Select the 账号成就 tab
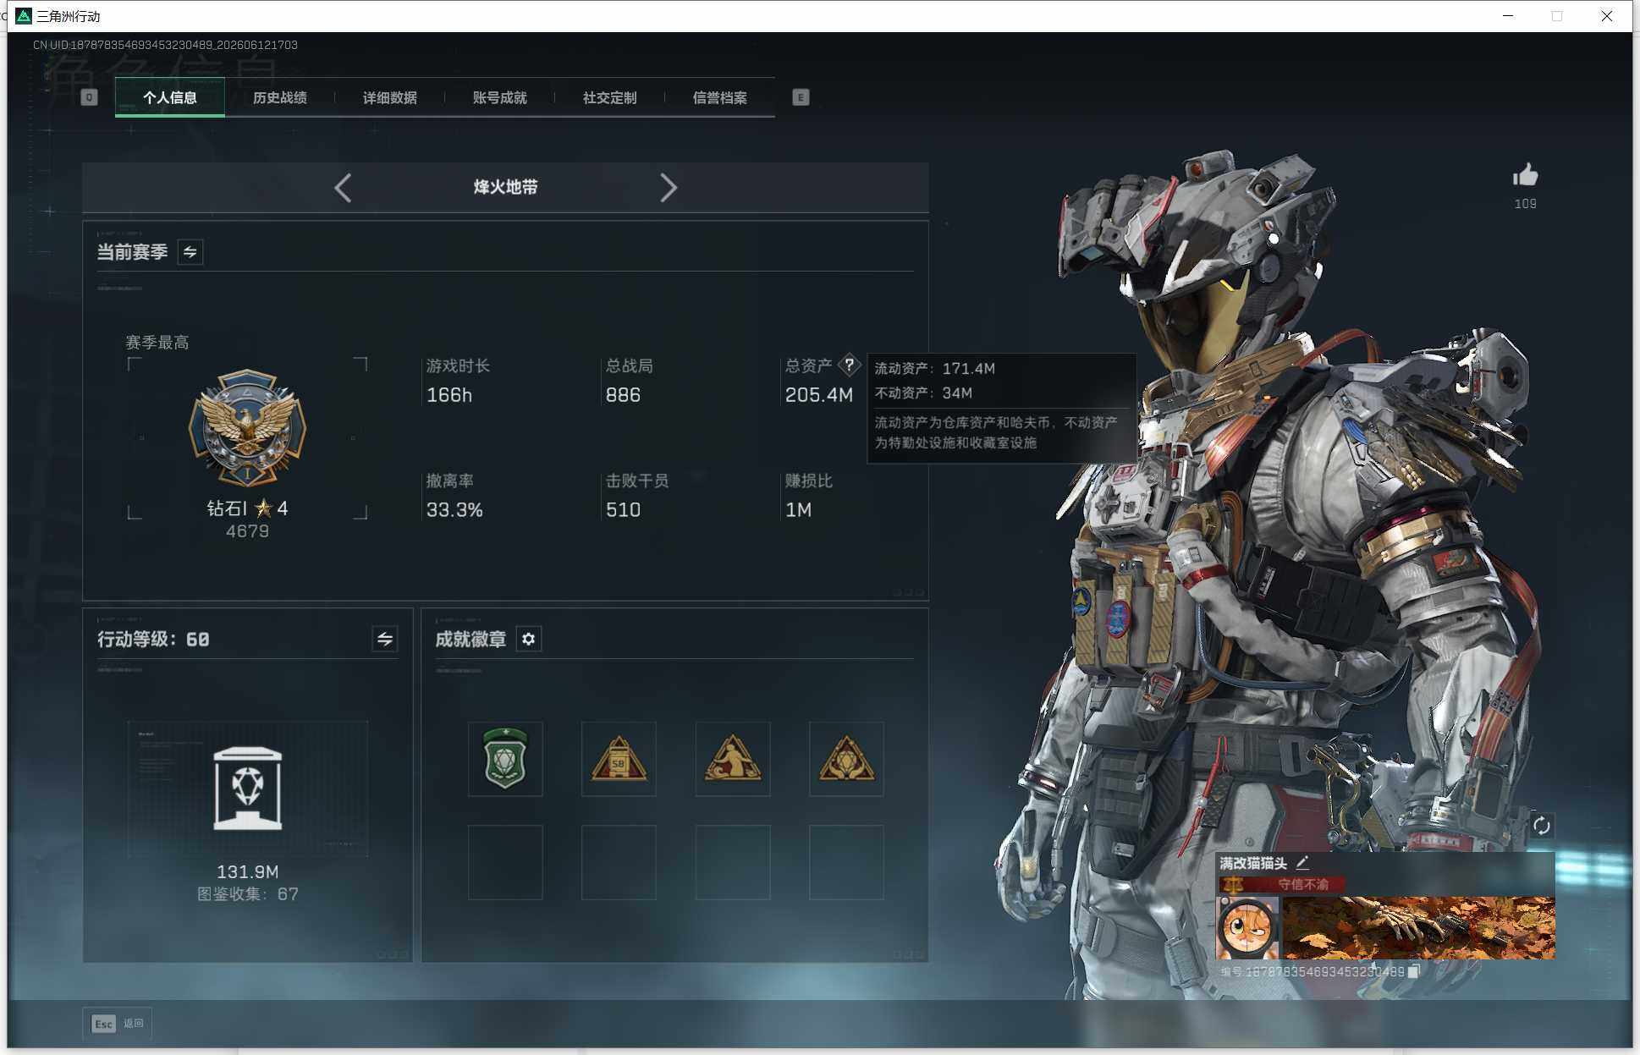This screenshot has width=1640, height=1055. coord(499,98)
